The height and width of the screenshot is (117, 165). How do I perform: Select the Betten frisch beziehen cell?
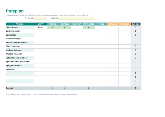click(20, 58)
